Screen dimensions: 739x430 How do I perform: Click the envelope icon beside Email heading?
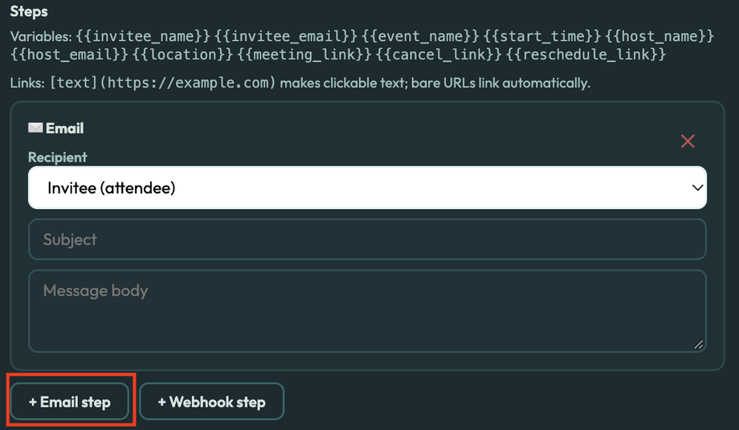35,128
